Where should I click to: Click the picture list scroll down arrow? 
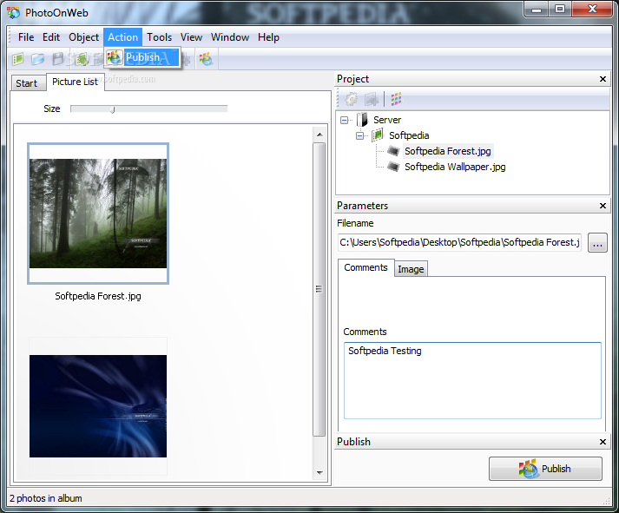pos(319,472)
